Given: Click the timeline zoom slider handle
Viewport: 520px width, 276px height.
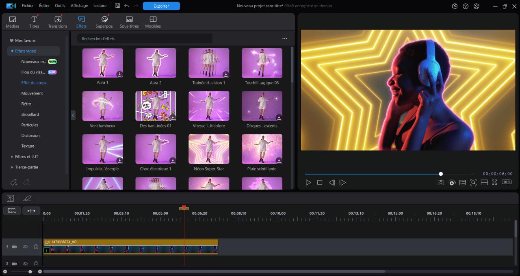Looking at the screenshot, I should (x=30, y=272).
